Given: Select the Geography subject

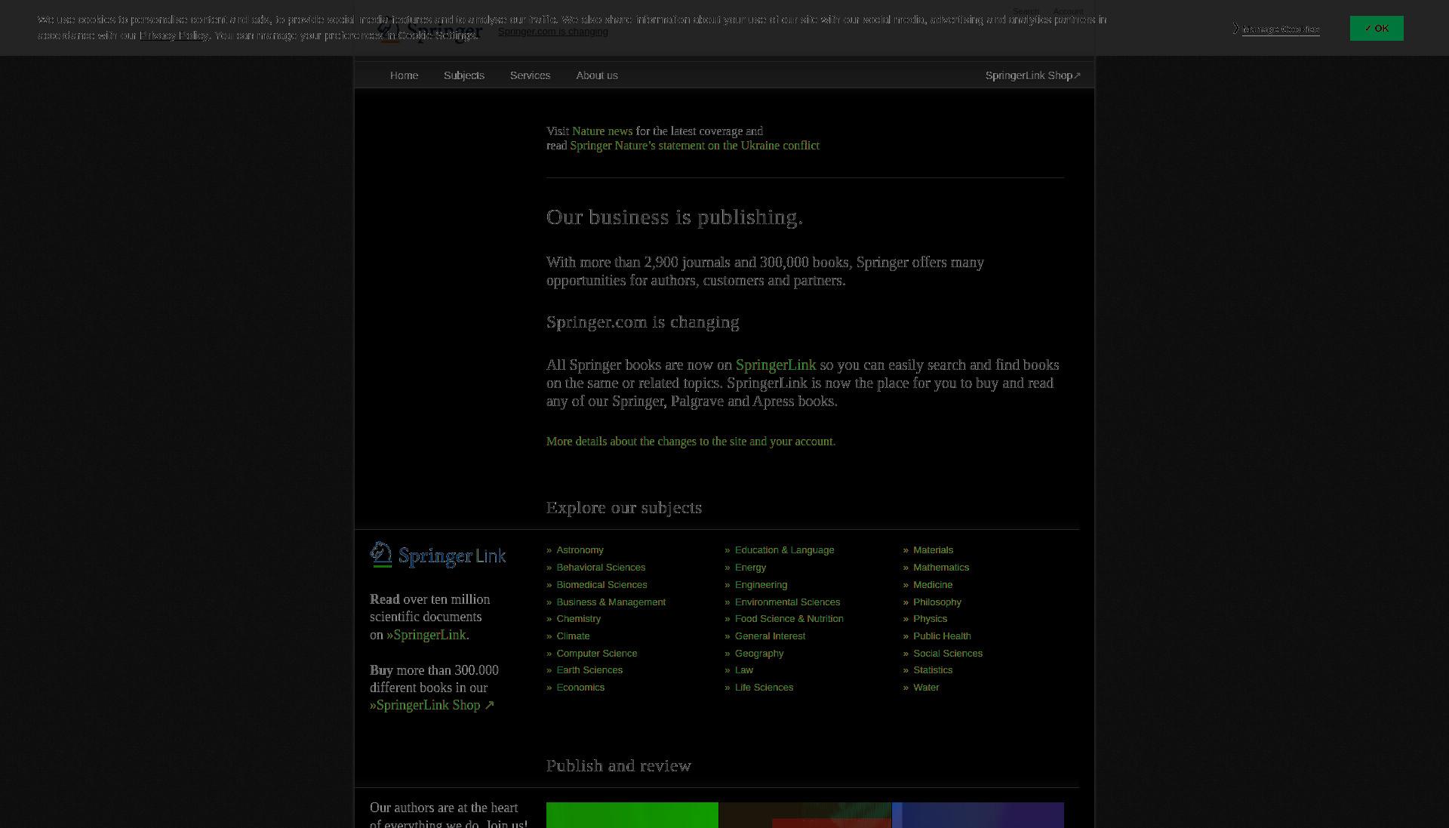Looking at the screenshot, I should point(759,654).
